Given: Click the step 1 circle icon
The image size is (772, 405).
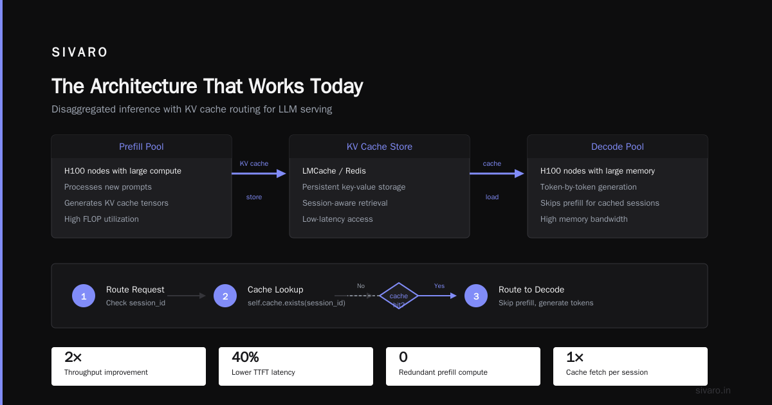Looking at the screenshot, I should tap(84, 296).
